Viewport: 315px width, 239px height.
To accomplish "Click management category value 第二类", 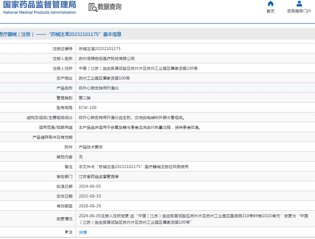I will [x=84, y=98].
